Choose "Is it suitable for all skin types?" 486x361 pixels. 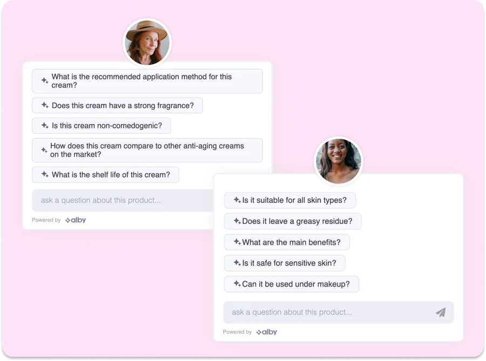click(x=290, y=200)
